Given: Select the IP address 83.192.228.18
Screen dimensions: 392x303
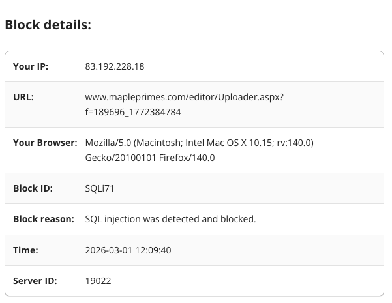Looking at the screenshot, I should click(x=115, y=66).
